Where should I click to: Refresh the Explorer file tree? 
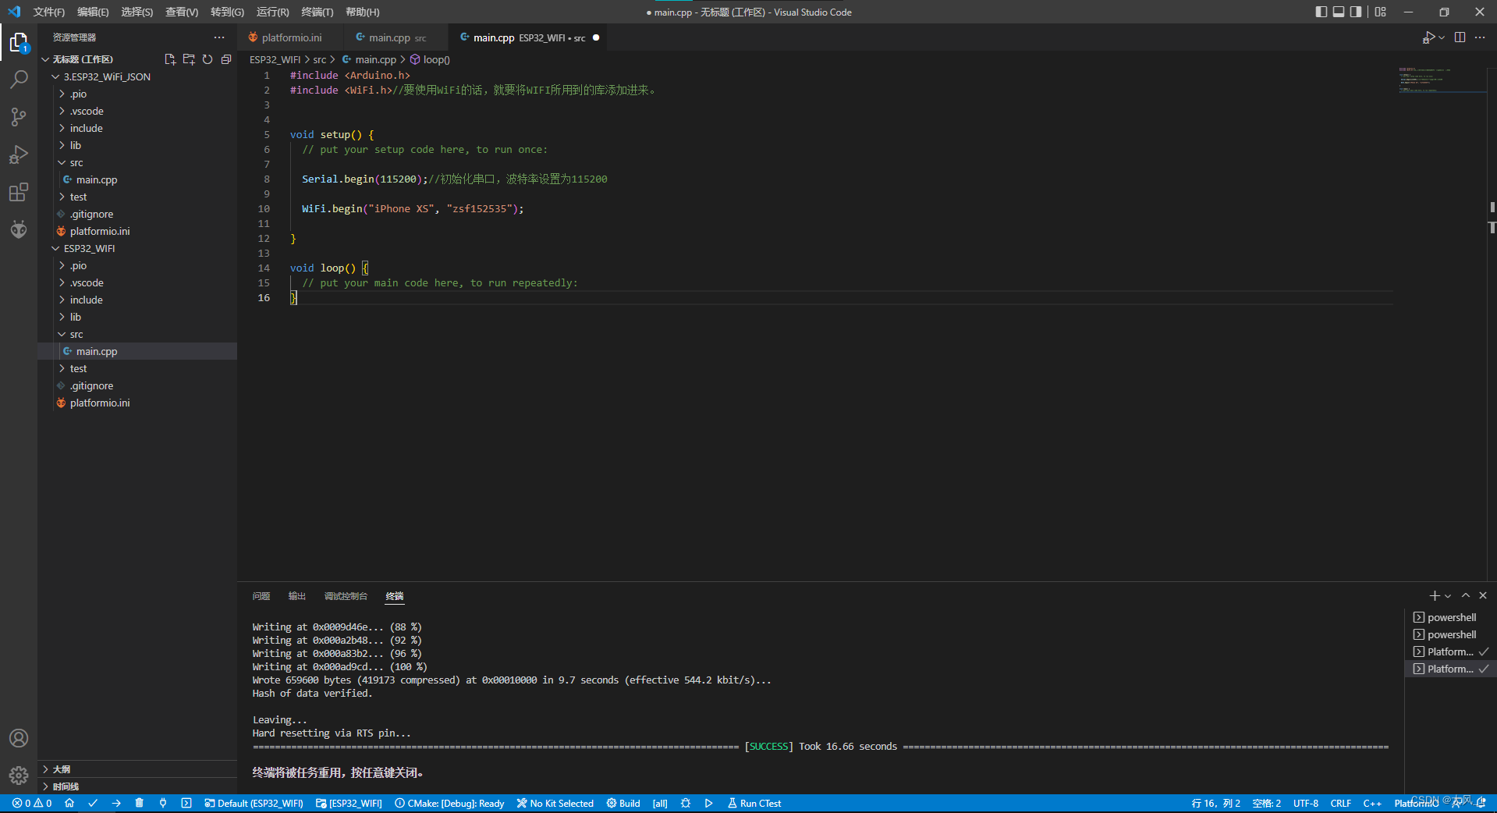point(208,59)
